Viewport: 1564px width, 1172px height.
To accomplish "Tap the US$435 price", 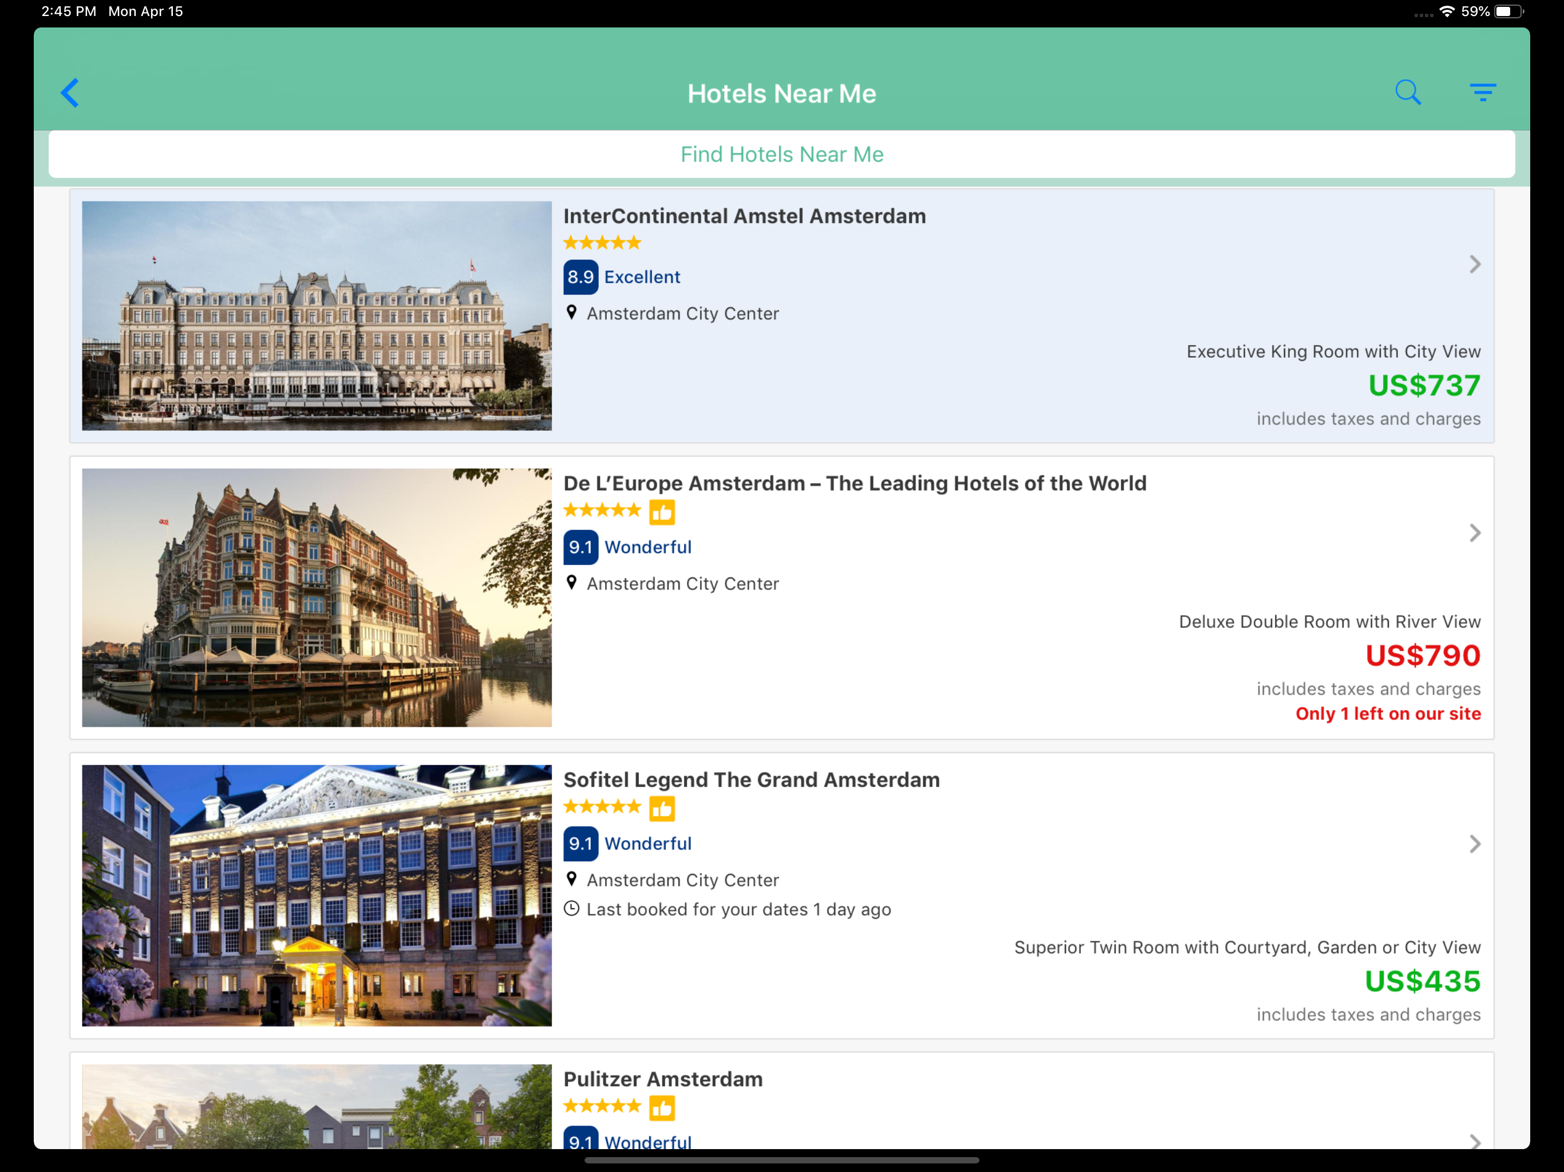I will pos(1423,981).
